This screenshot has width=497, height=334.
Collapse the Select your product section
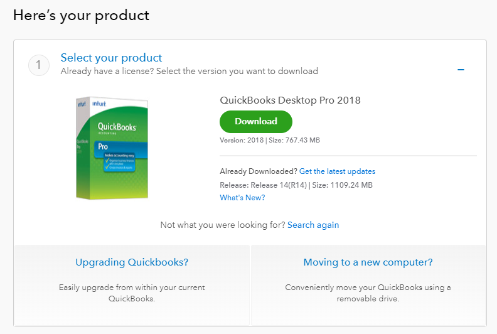click(461, 69)
